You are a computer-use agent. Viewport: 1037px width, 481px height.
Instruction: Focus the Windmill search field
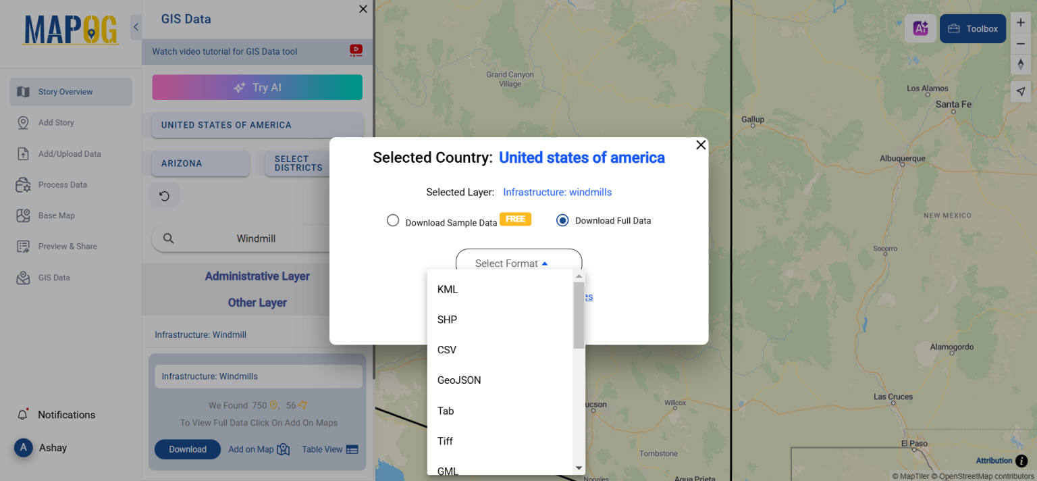(x=256, y=238)
